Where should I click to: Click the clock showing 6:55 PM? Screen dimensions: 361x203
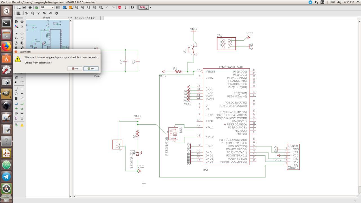349,2
